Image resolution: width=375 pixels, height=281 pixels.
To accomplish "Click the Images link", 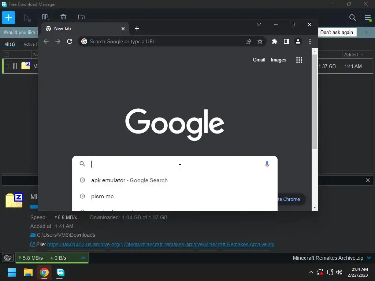I will coord(278,60).
